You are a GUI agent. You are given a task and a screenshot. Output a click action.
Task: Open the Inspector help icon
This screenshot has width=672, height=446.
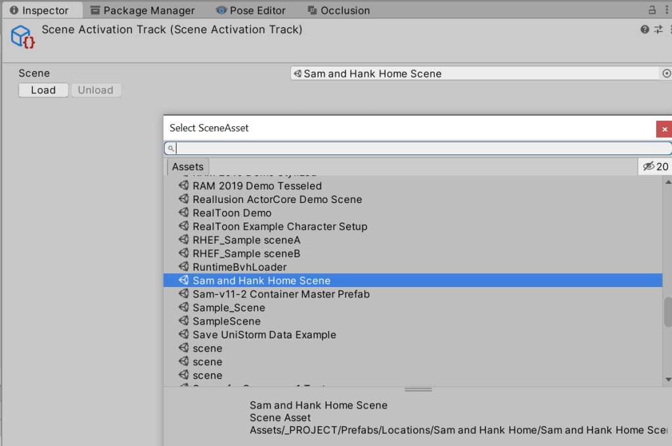pyautogui.click(x=644, y=29)
